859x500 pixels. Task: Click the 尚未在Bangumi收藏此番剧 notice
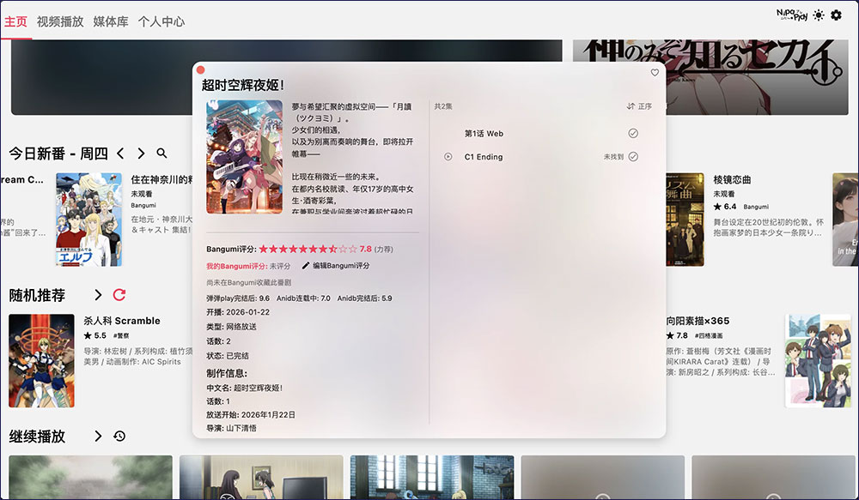pos(249,283)
